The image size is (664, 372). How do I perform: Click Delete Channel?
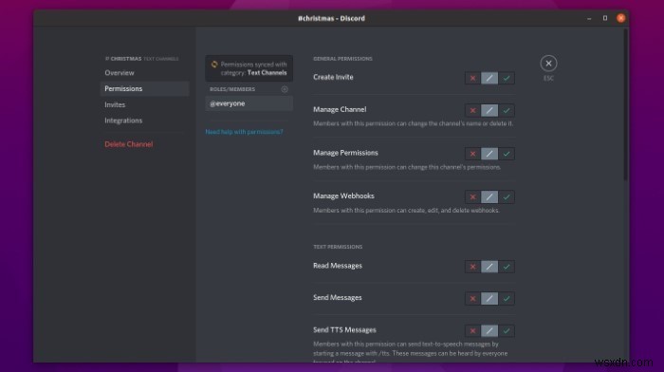pos(129,144)
